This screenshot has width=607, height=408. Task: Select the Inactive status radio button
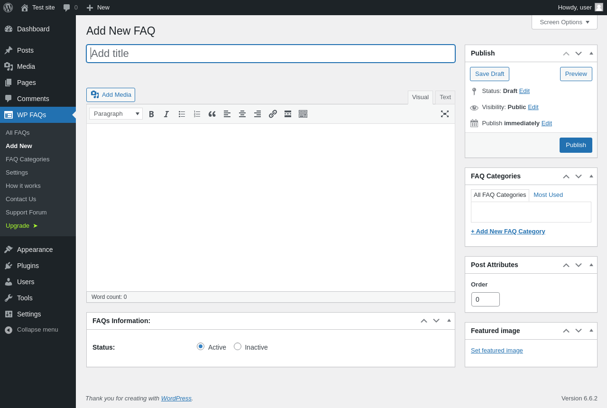pos(238,346)
